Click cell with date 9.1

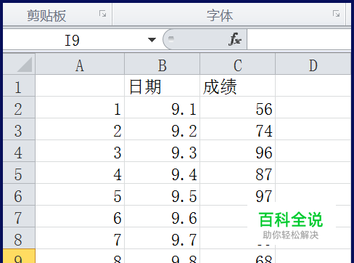[x=162, y=108]
